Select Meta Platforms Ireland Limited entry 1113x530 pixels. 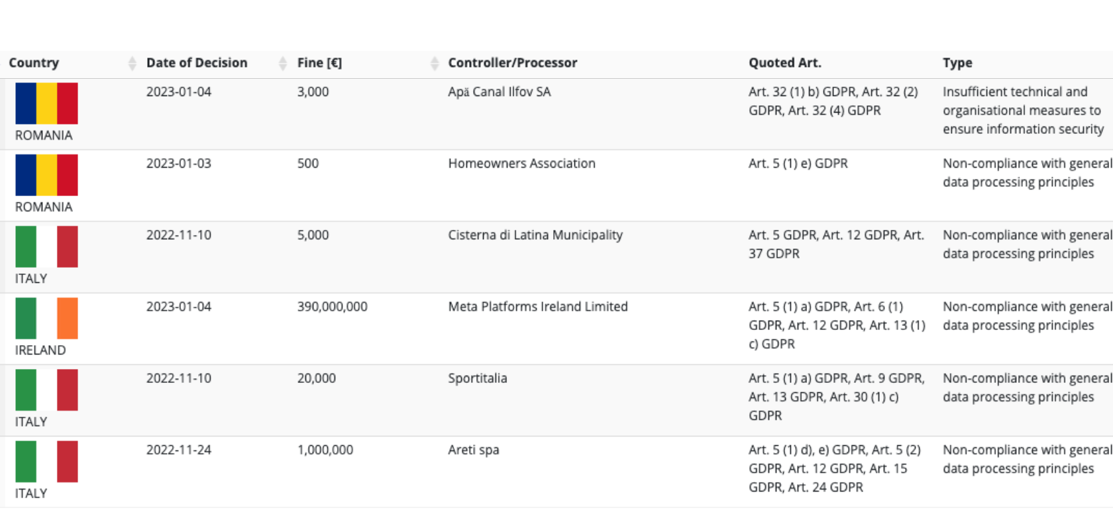(x=538, y=307)
